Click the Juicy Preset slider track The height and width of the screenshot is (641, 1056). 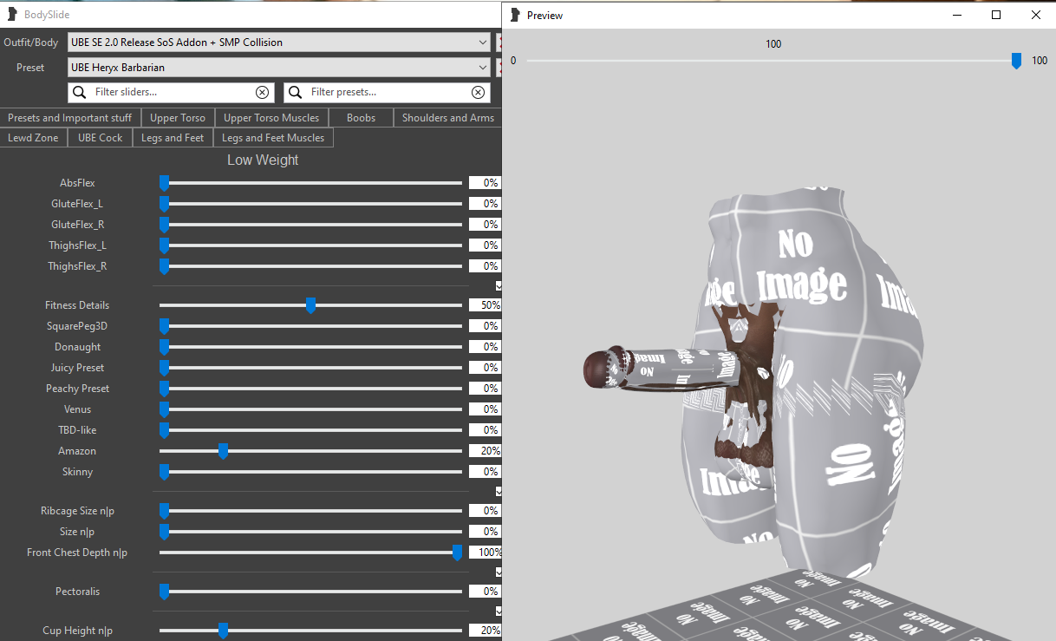310,368
